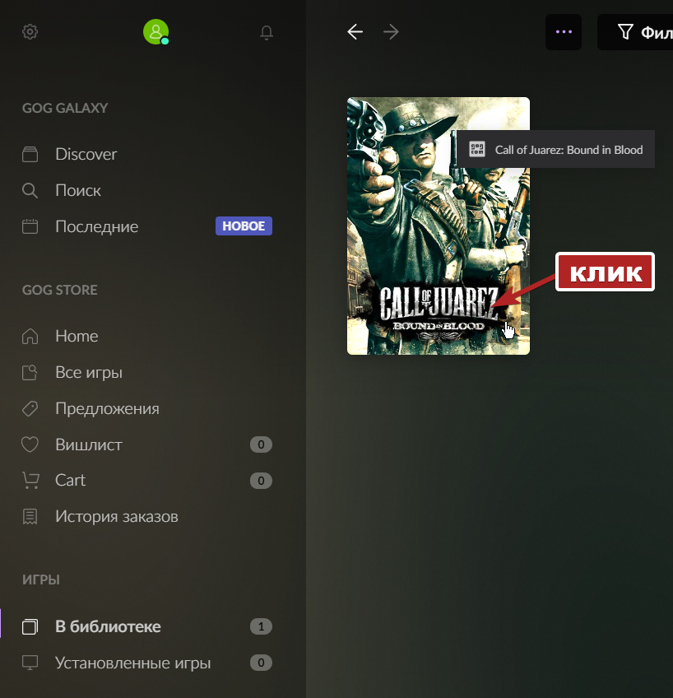The height and width of the screenshot is (698, 673).
Task: Click Установленные игры count badge 0
Action: coord(261,663)
